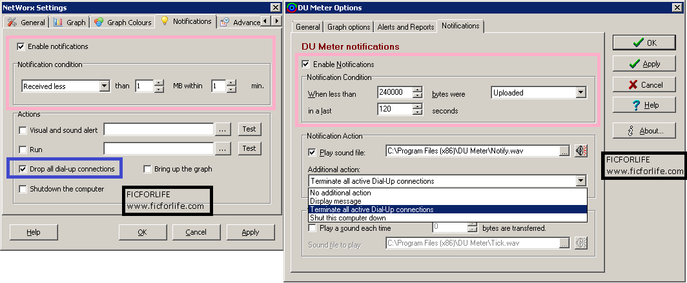This screenshot has width=687, height=283.
Task: Click OK in NetWorx Settings
Action: [143, 232]
